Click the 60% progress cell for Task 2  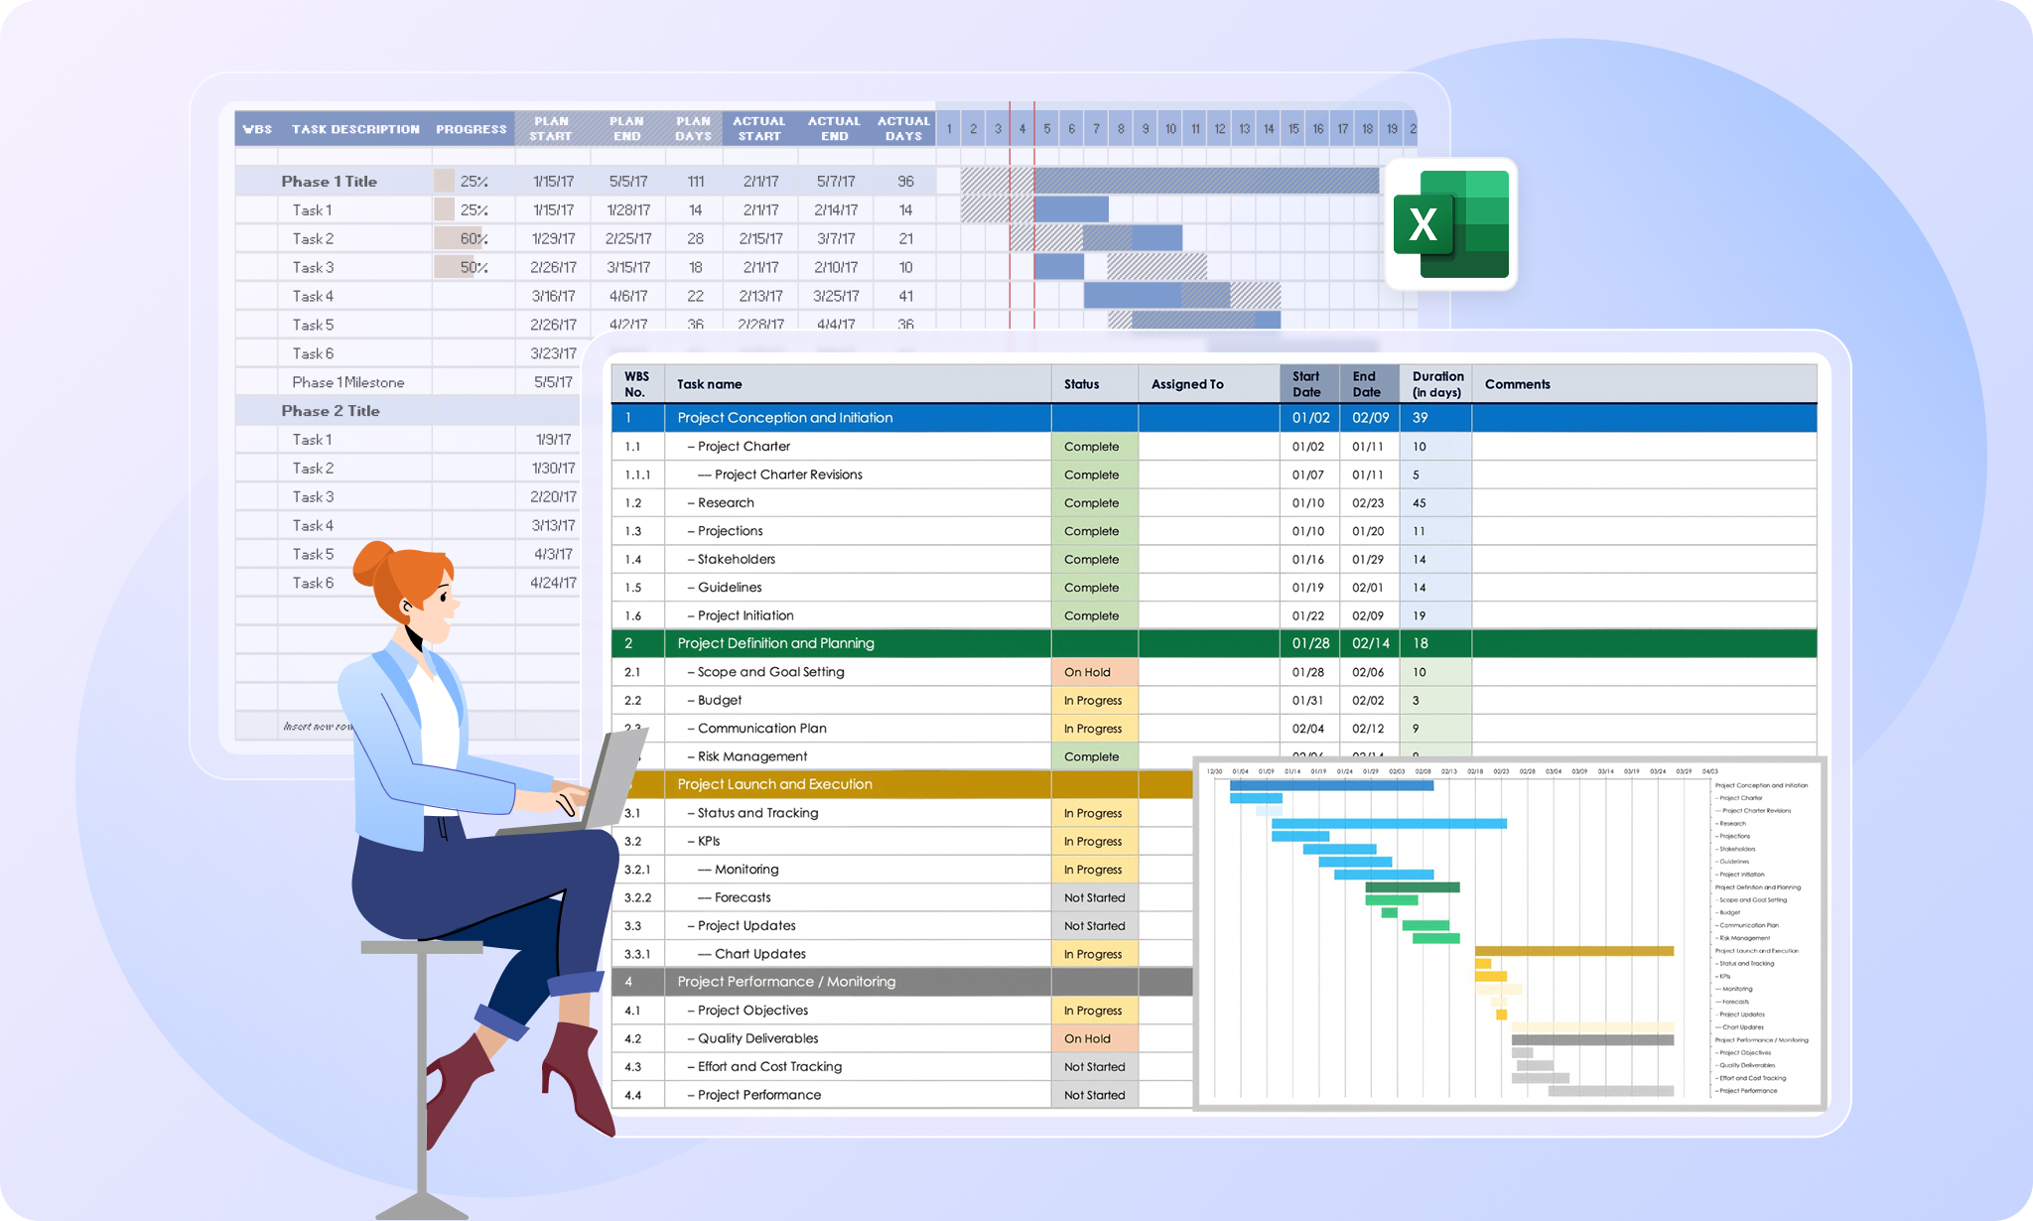pos(474,239)
